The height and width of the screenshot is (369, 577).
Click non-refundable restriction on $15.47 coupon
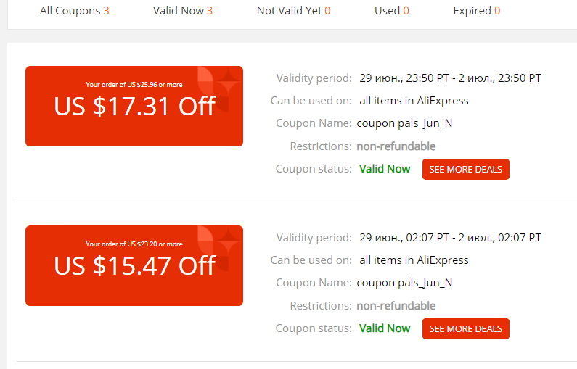click(x=396, y=306)
